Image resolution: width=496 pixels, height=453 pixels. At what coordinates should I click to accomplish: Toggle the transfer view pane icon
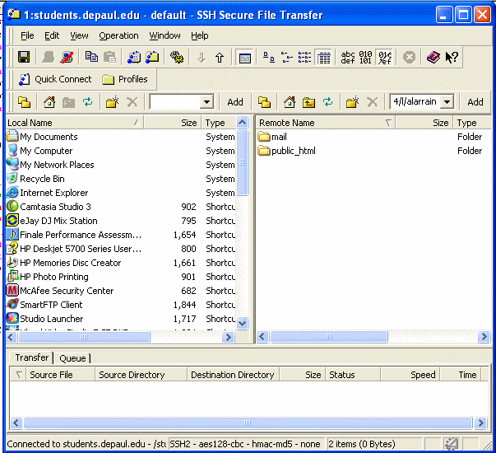pyautogui.click(x=245, y=58)
